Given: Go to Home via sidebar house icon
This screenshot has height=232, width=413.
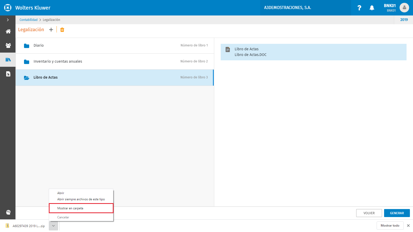Looking at the screenshot, I should tap(8, 31).
